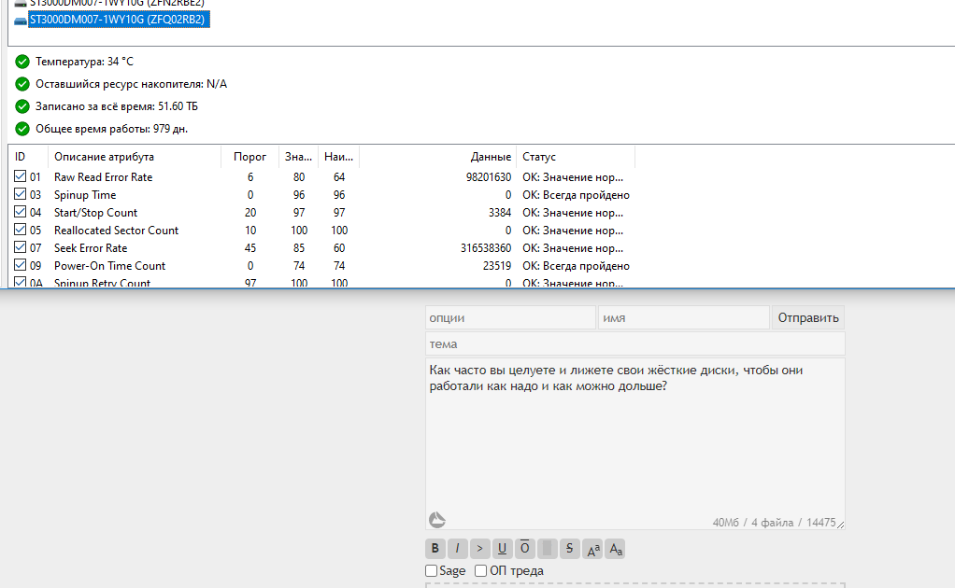Uncheck attribute 05 Reallocated Sector Count

pos(21,230)
